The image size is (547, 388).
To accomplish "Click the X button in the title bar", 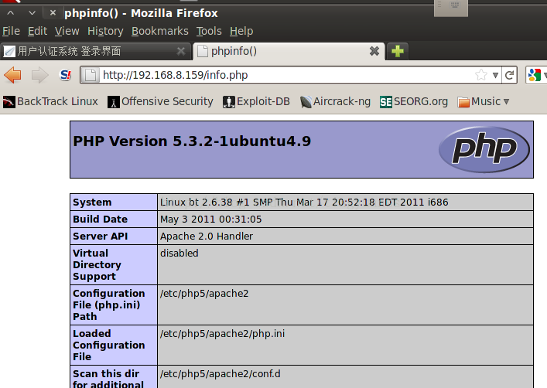I will 53,13.
